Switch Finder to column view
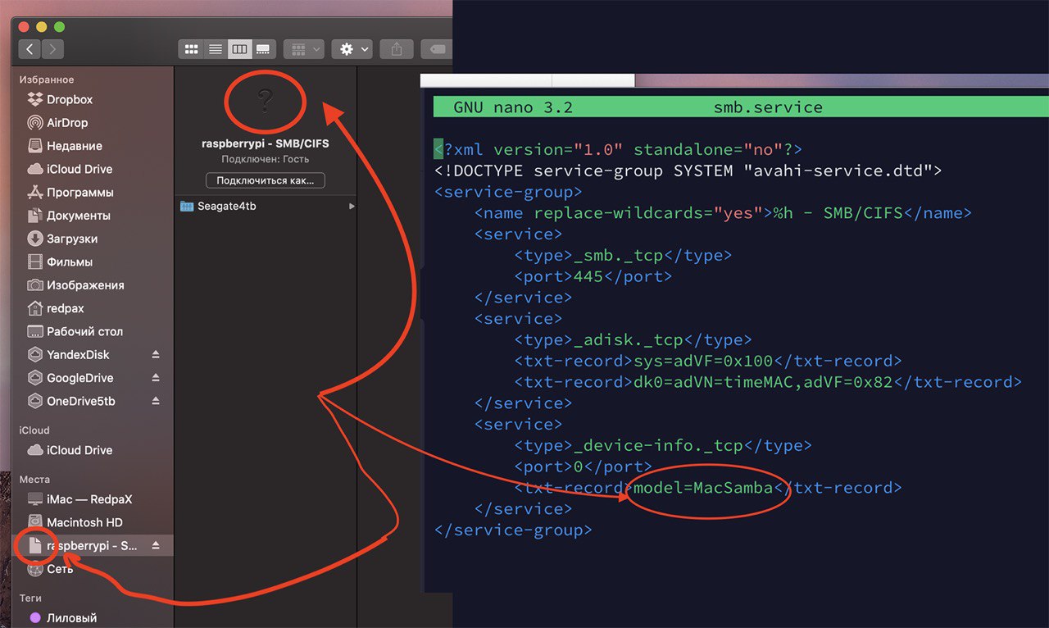Screen dimensions: 1049x628 [x=239, y=49]
